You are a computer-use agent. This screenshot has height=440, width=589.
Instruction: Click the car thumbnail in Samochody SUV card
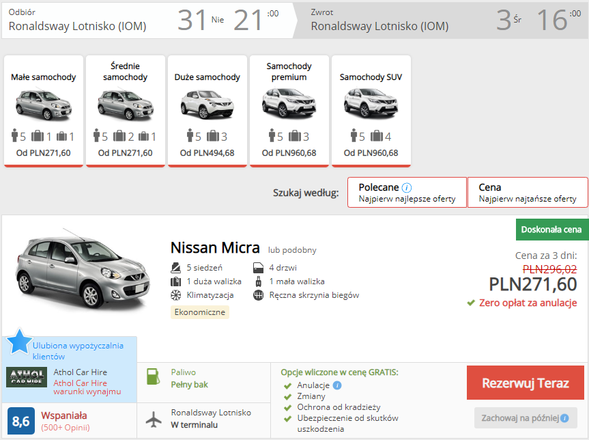(x=371, y=103)
